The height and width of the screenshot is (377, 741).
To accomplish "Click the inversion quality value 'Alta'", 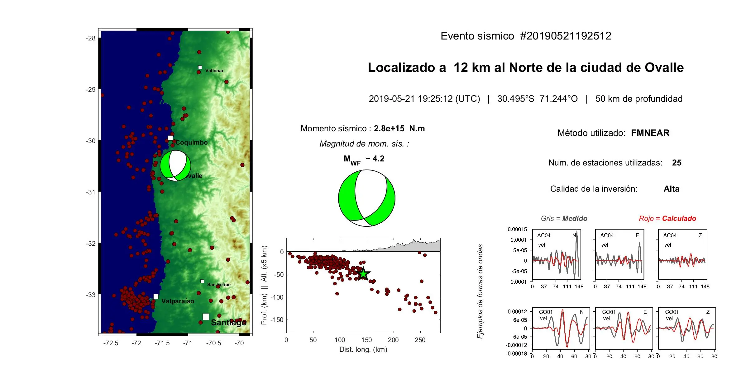I will [x=672, y=189].
